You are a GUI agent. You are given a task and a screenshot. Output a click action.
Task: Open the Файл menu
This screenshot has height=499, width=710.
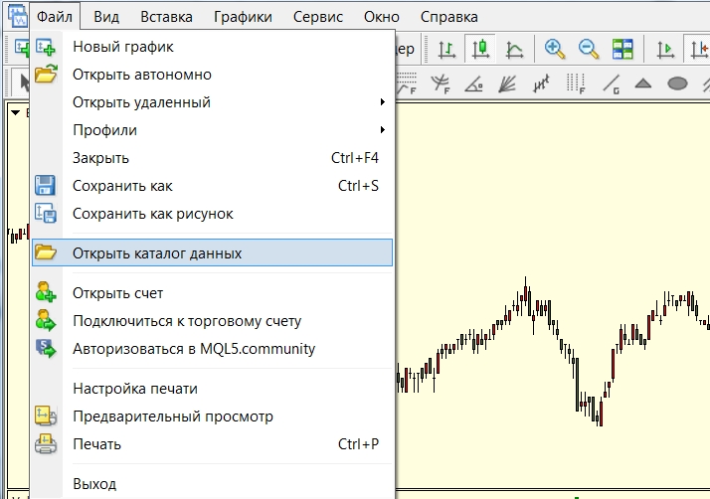point(55,17)
